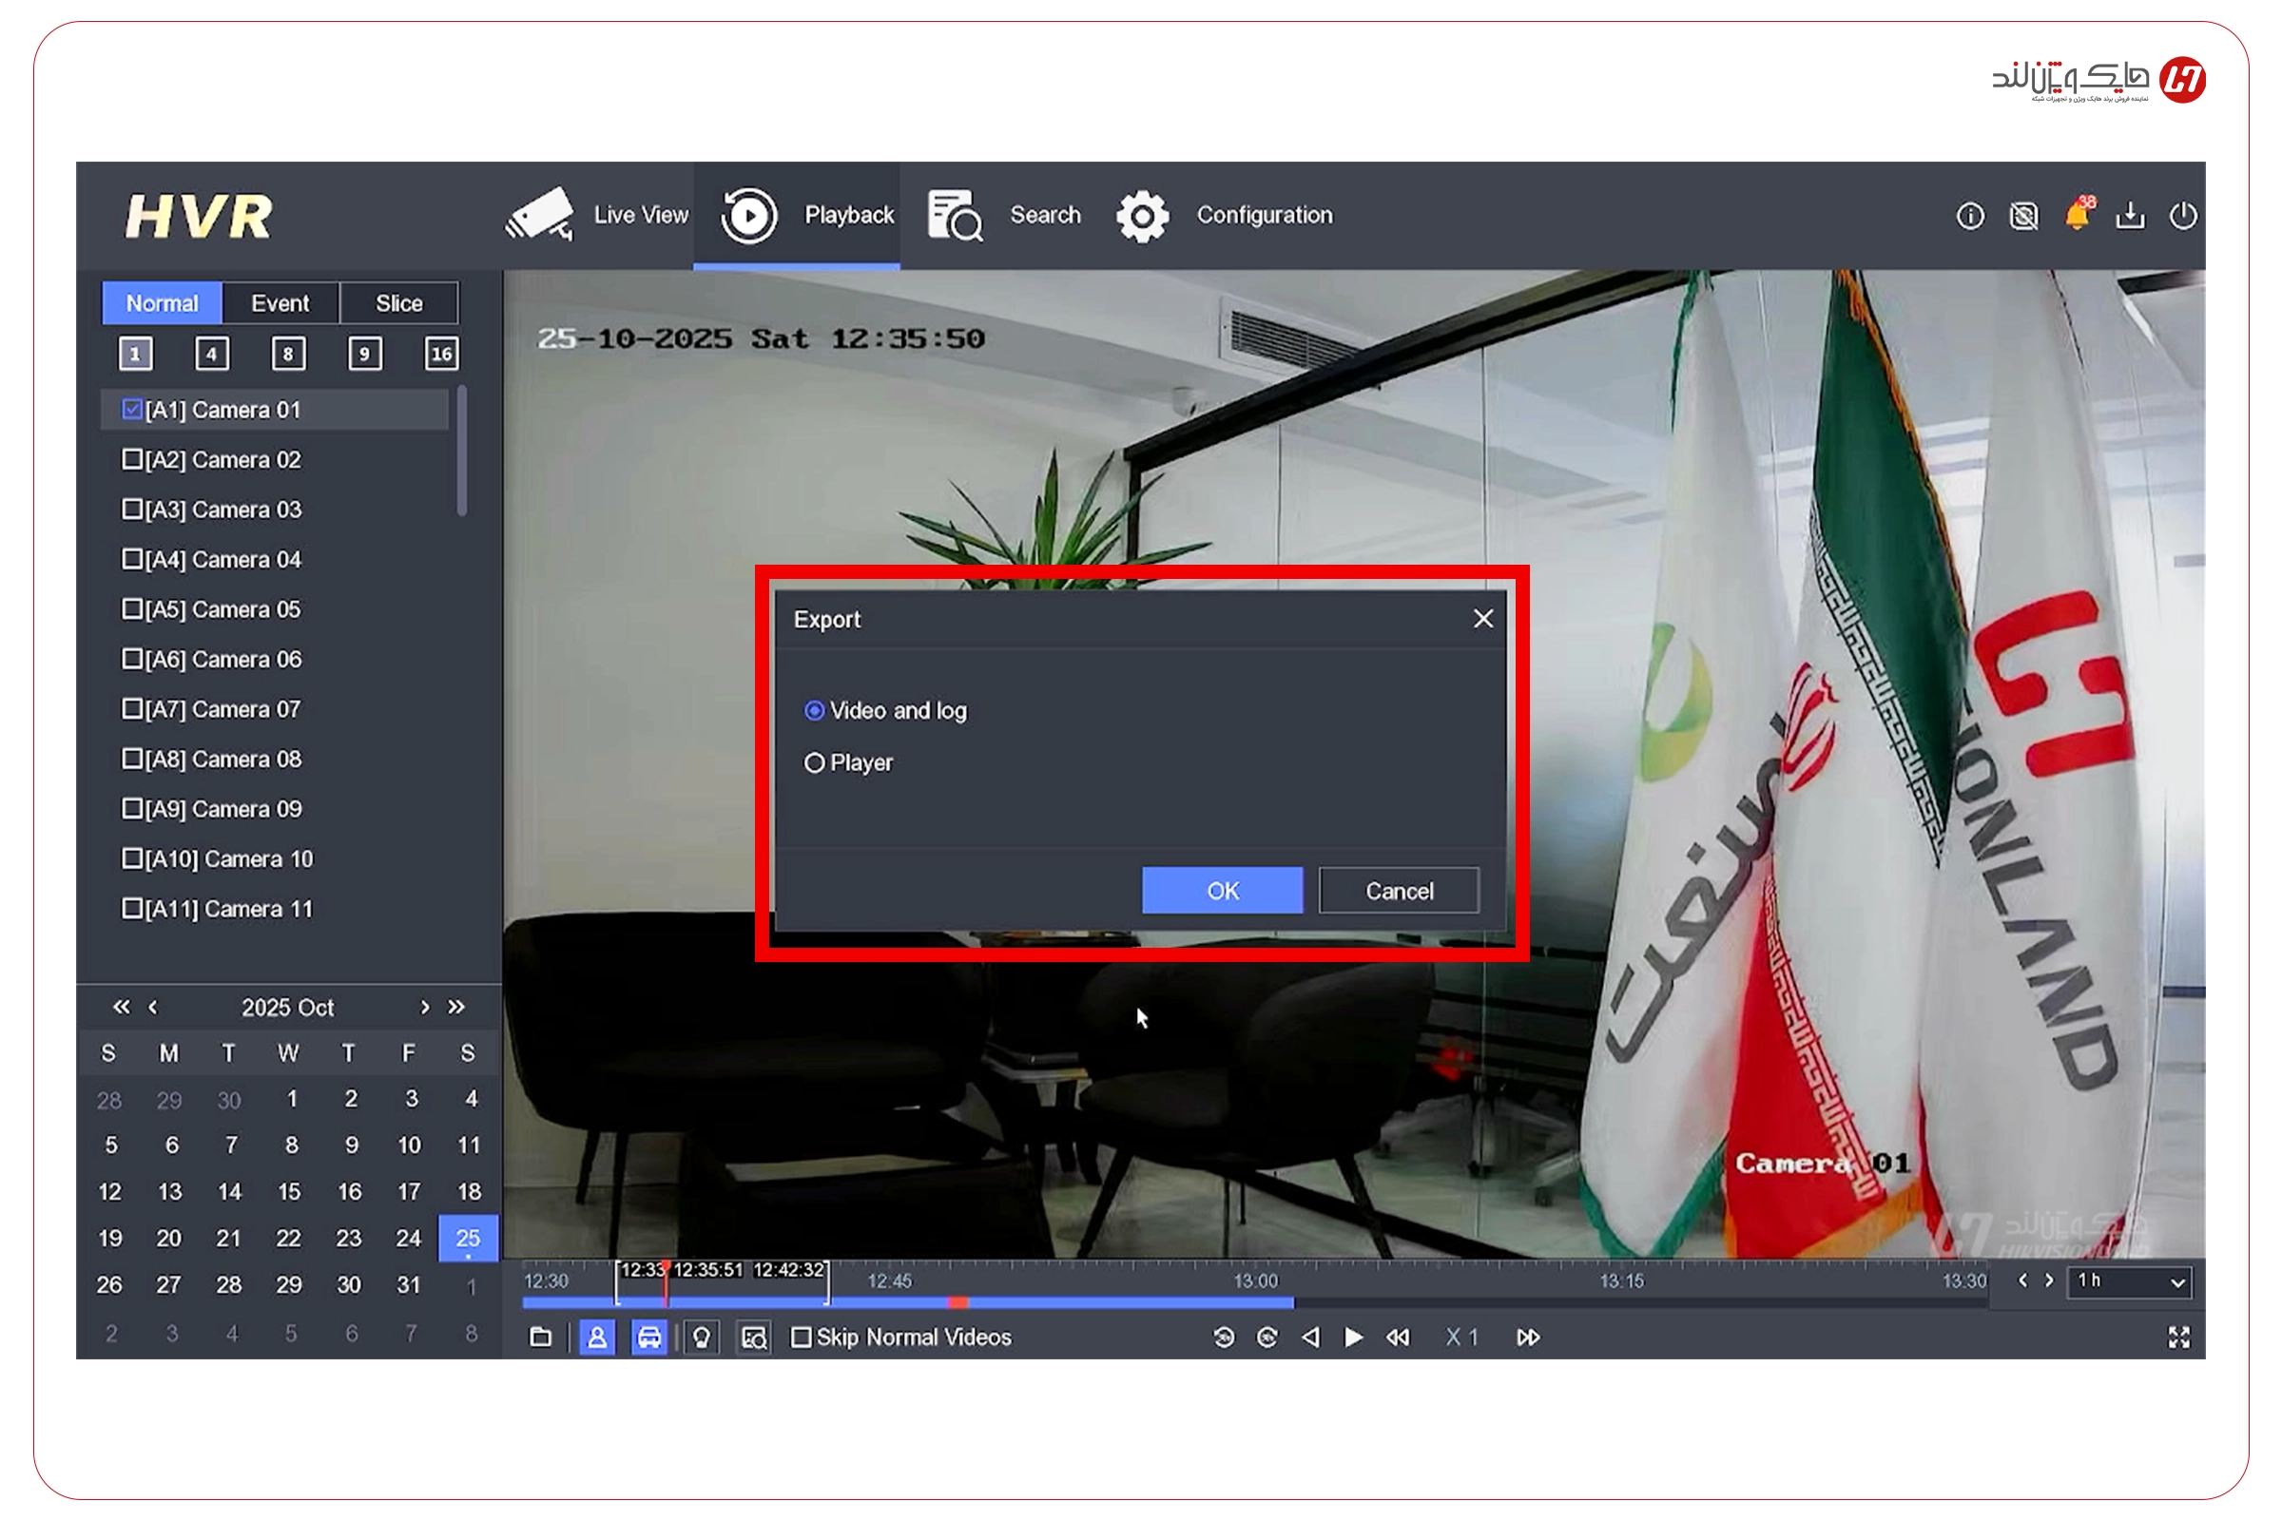Switch to the Event tab
This screenshot has width=2282, height=1521.
[280, 303]
